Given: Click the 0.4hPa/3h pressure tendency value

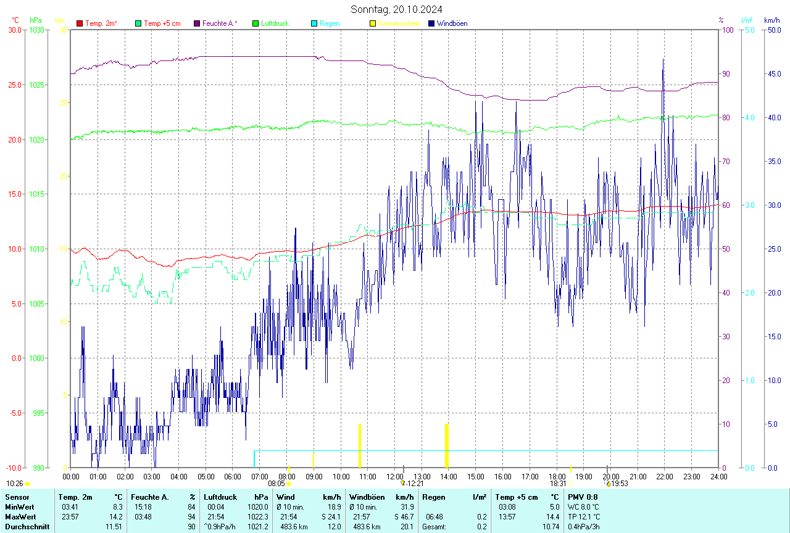Looking at the screenshot, I should [584, 526].
